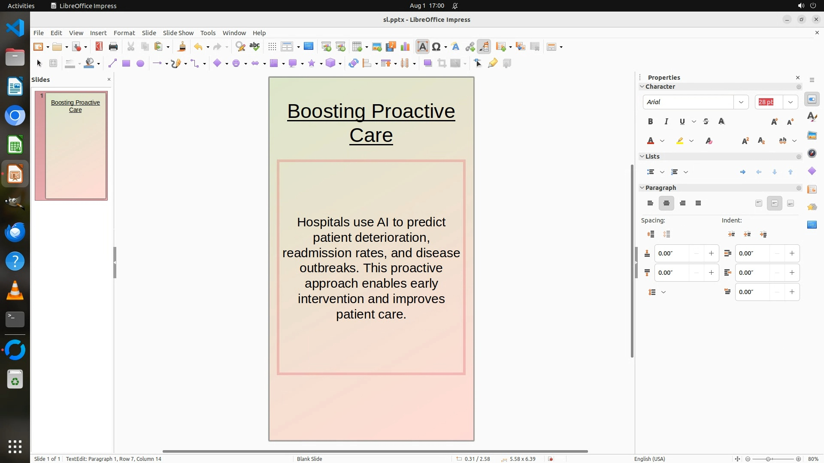824x463 pixels.
Task: Click the Insert Image icon
Action: (x=377, y=47)
